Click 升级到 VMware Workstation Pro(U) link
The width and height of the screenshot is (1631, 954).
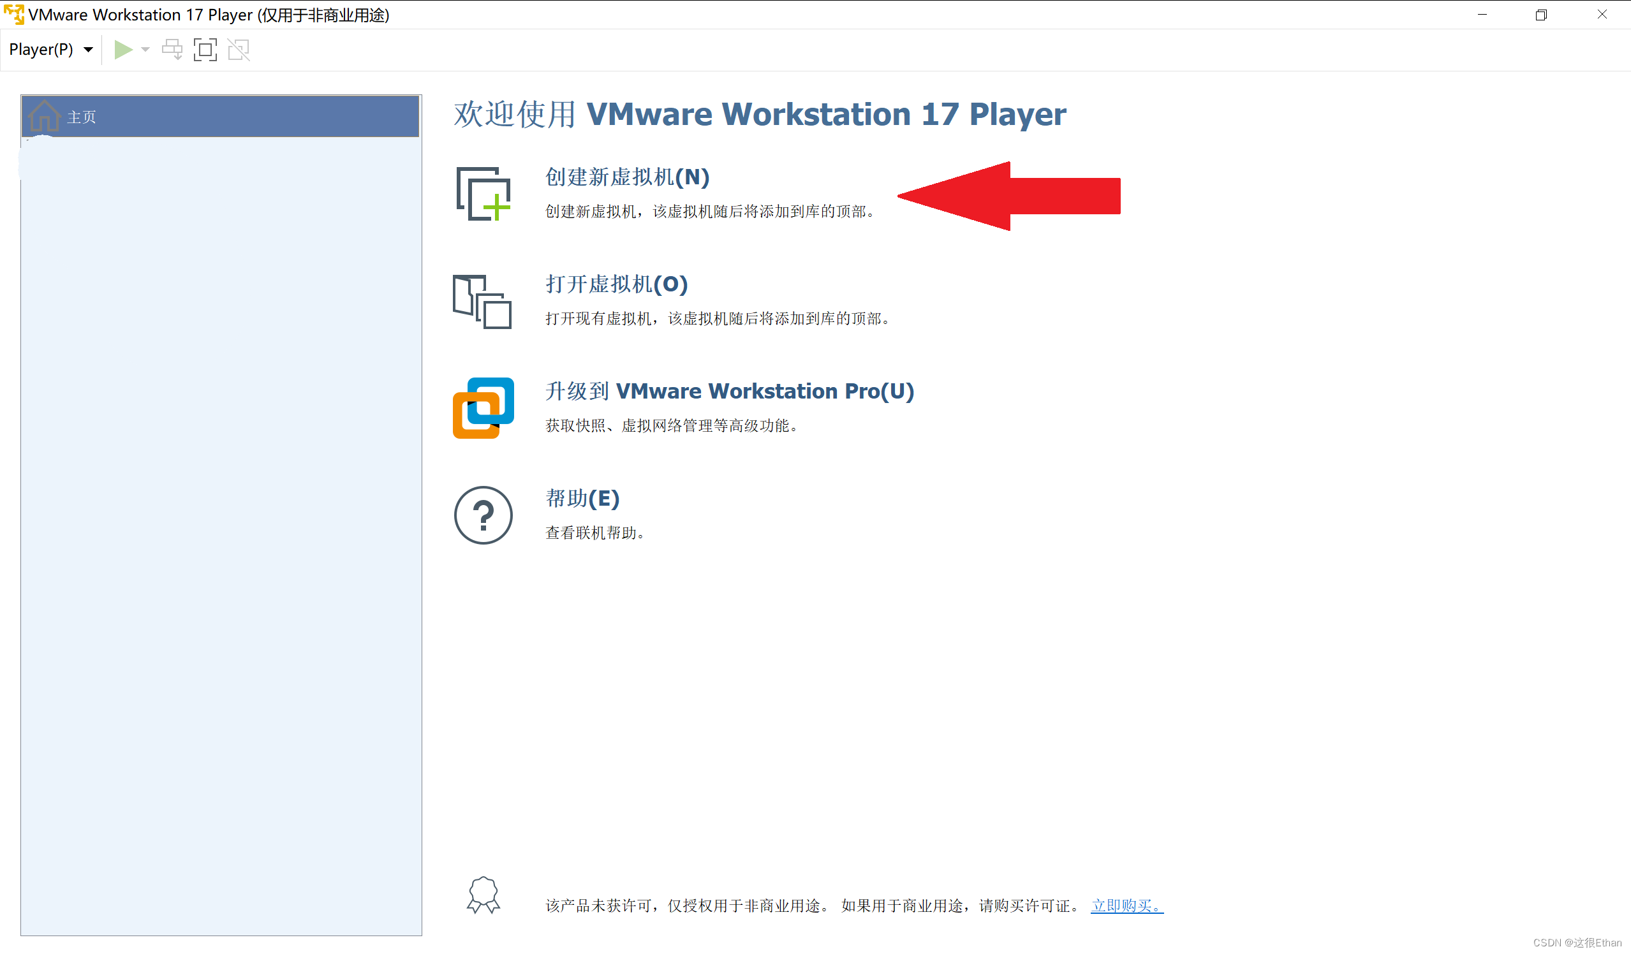pos(730,391)
